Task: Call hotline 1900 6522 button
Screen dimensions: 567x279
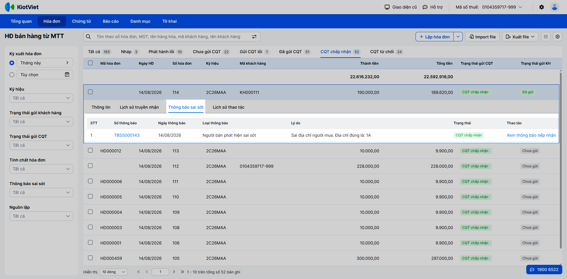Action: pyautogui.click(x=544, y=270)
